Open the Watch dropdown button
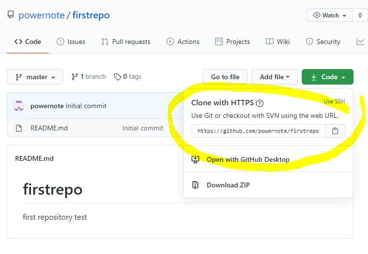This screenshot has width=368, height=254. click(329, 15)
